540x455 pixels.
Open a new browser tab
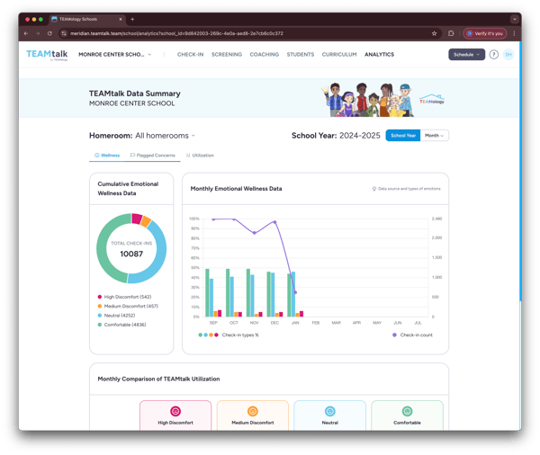pyautogui.click(x=132, y=19)
